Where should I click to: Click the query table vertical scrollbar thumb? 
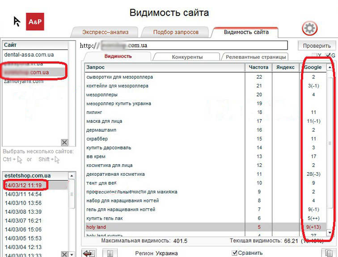coord(330,143)
